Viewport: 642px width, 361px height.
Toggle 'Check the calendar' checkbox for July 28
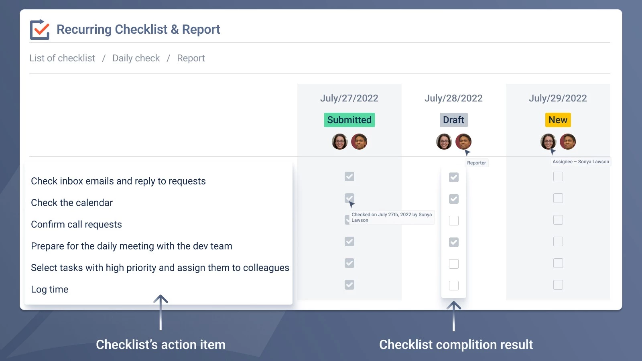(454, 199)
